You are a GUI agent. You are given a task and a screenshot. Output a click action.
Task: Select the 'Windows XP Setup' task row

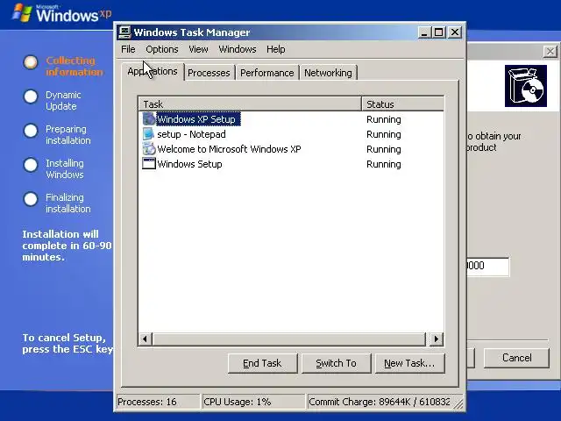pos(291,119)
